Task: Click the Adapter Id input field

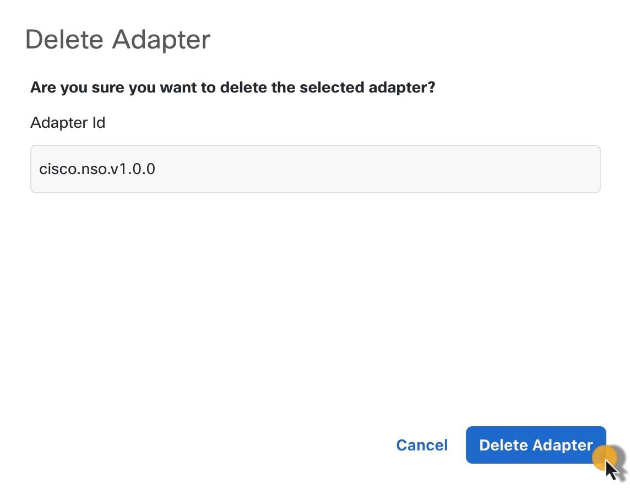Action: pos(315,169)
